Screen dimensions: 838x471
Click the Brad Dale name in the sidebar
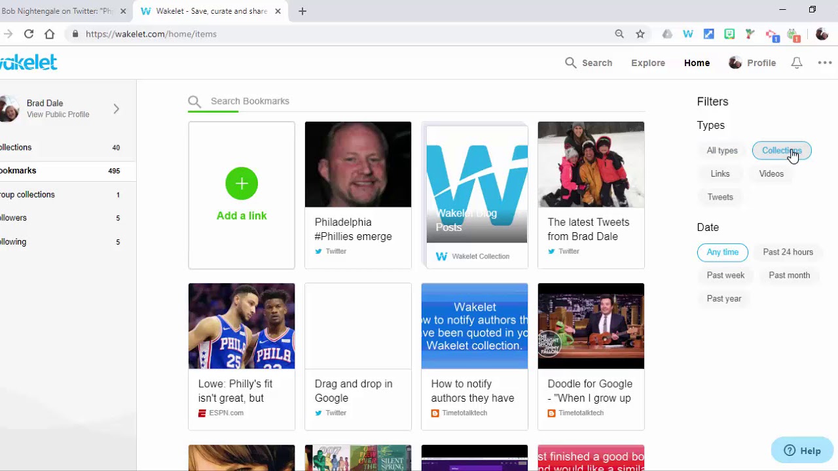pos(45,103)
